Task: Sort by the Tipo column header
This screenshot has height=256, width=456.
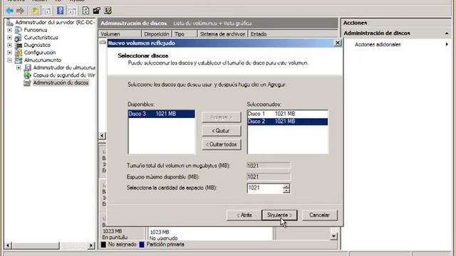Action: [185, 34]
